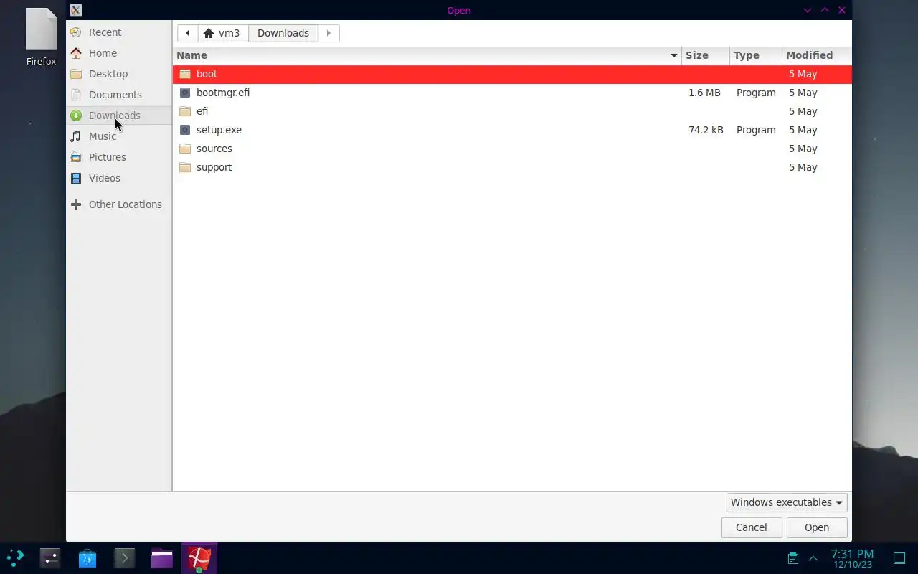Image resolution: width=918 pixels, height=574 pixels.
Task: Open the software store taskbar icon
Action: click(x=87, y=557)
